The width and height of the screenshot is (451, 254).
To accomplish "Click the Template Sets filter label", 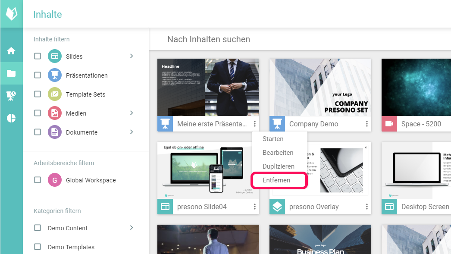I will click(85, 94).
